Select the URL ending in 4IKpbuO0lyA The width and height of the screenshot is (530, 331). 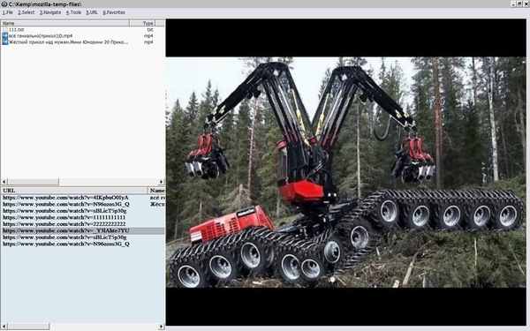point(65,197)
